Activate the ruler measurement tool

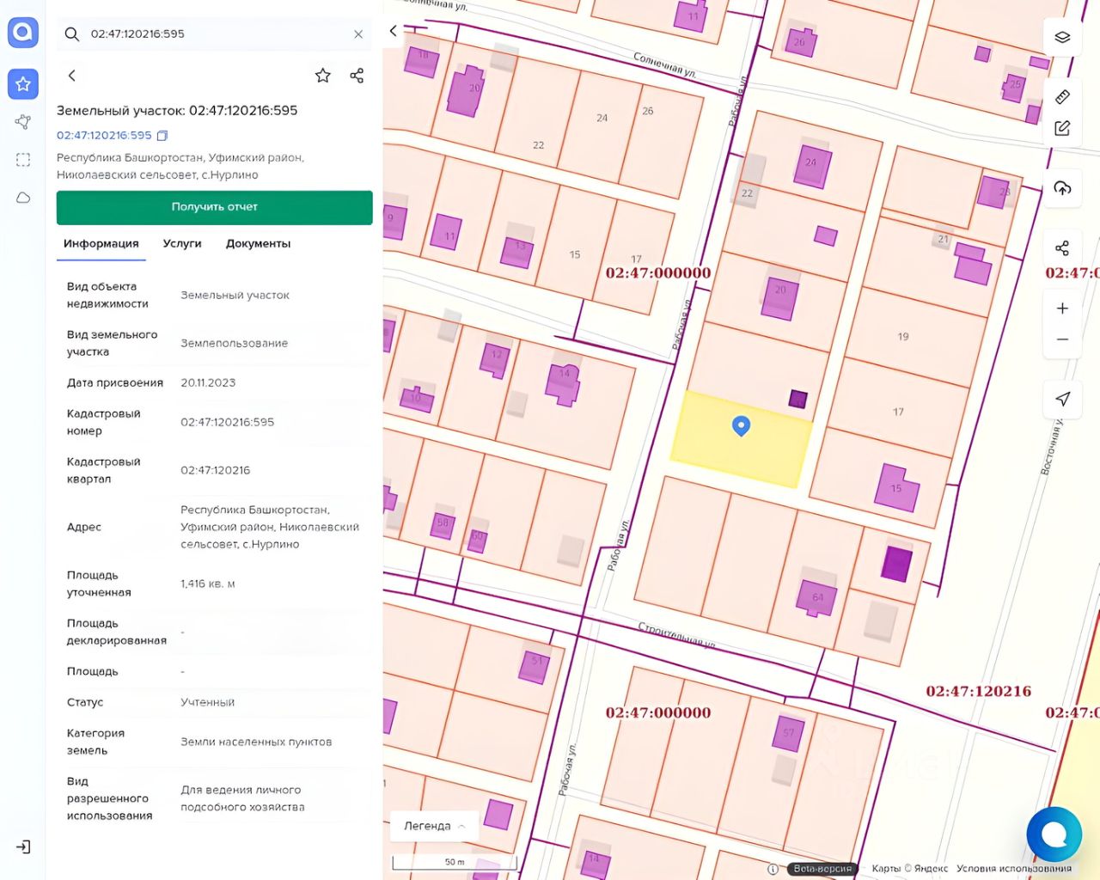click(1062, 96)
